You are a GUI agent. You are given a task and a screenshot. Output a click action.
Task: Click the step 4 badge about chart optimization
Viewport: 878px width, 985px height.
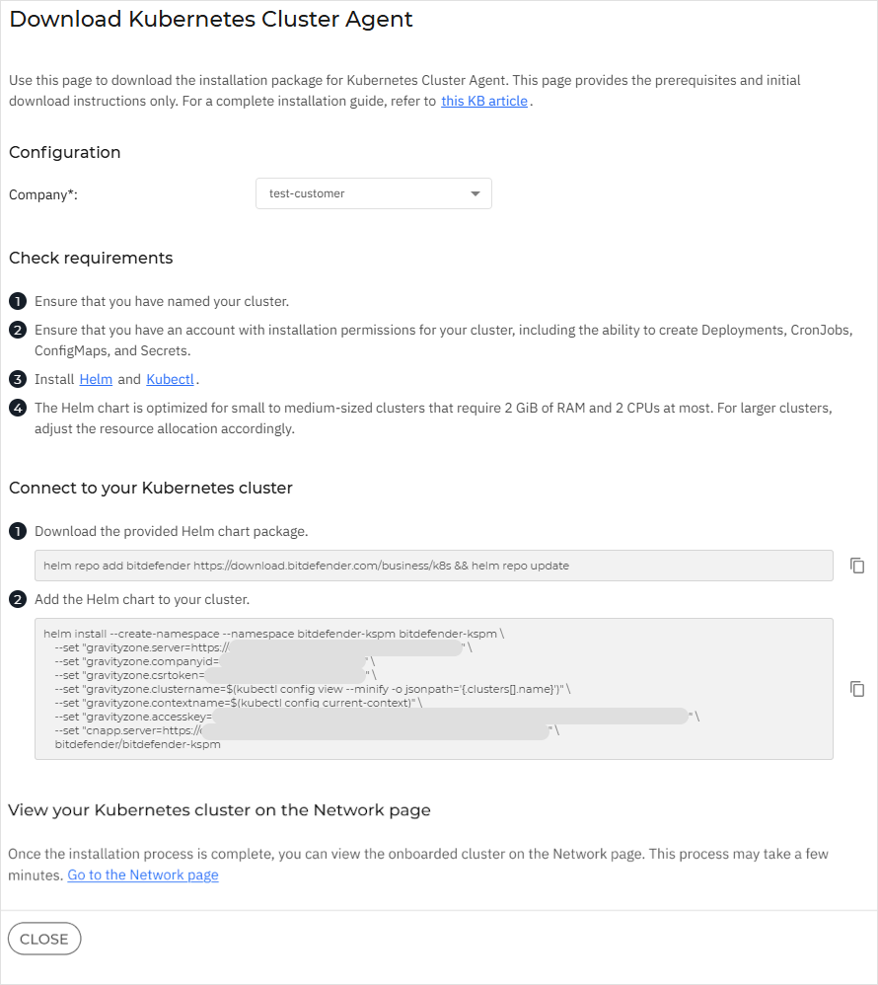pyautogui.click(x=17, y=408)
